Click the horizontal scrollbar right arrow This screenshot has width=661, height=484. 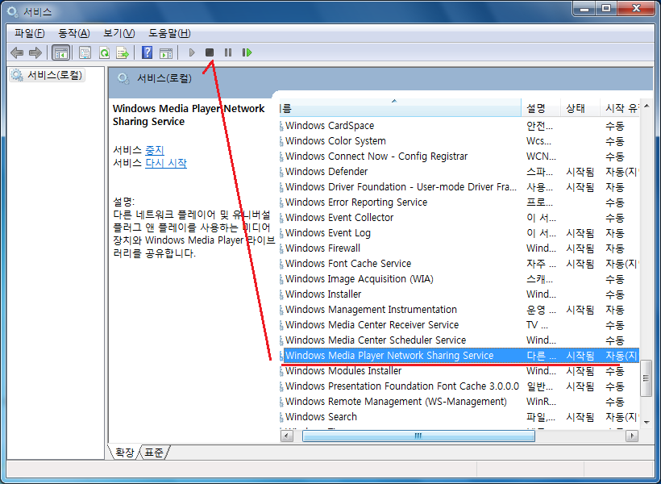[x=632, y=436]
